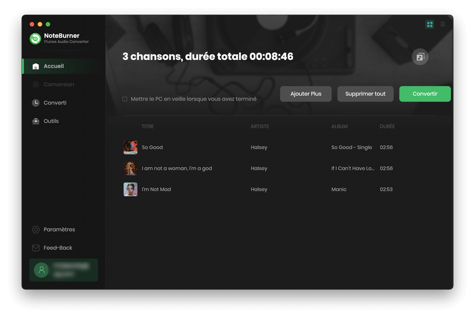Start conversion with Convertir button
Viewport: 475px width, 318px height.
tap(425, 94)
